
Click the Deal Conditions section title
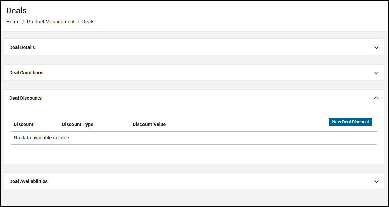[x=26, y=73]
